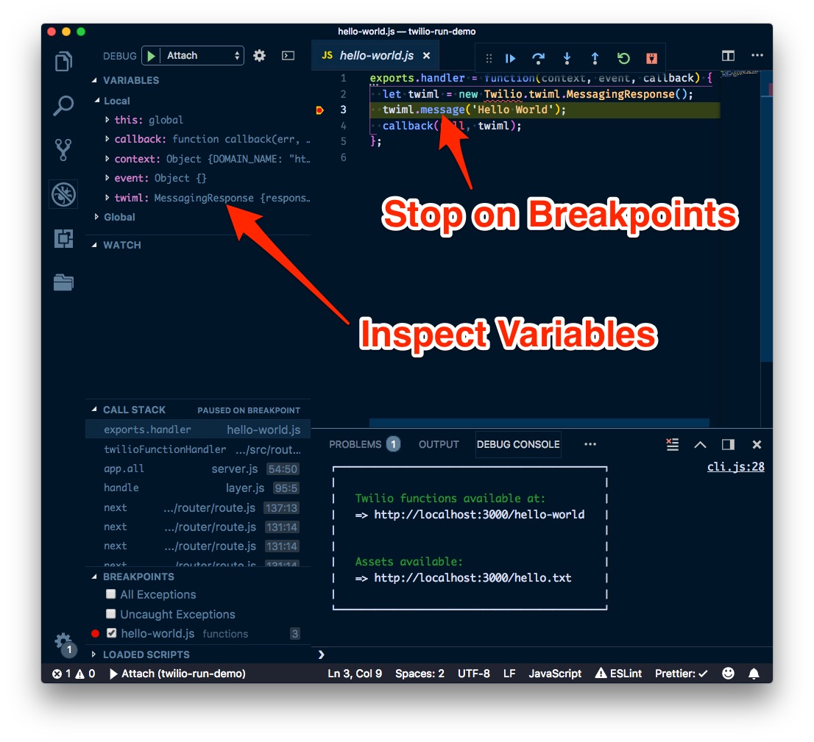This screenshot has width=814, height=742.
Task: Open the debug console terminal icon
Action: 288,55
